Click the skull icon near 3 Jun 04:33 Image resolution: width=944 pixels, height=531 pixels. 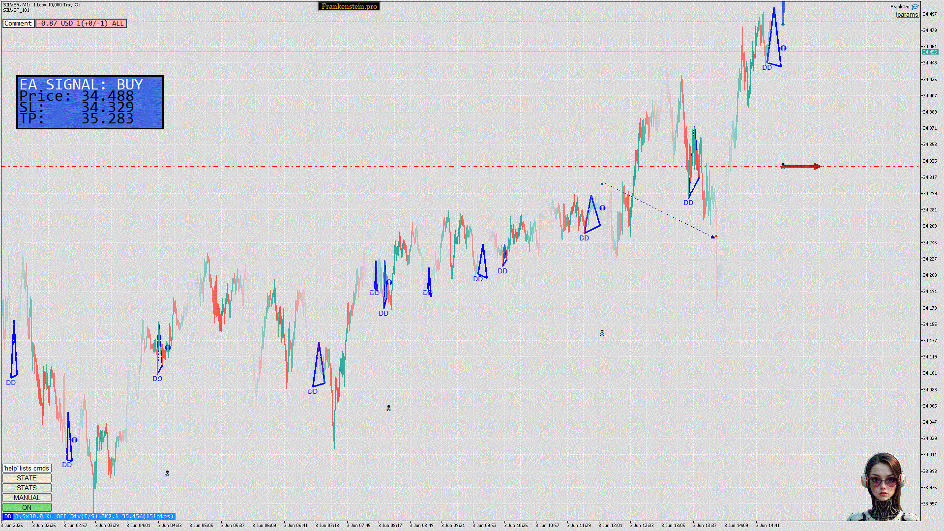(x=167, y=473)
